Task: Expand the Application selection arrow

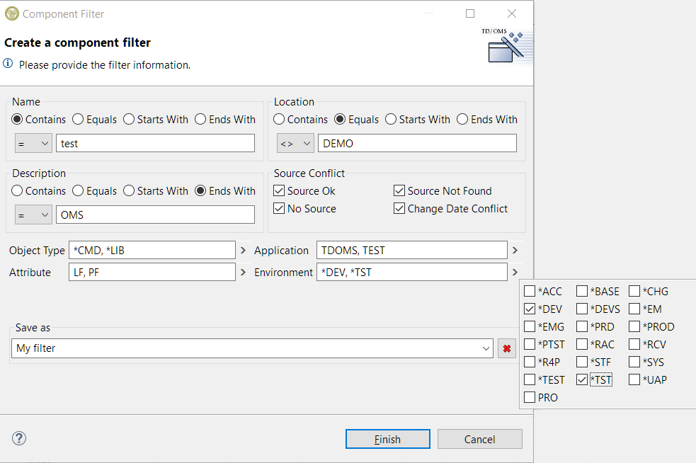Action: [515, 251]
